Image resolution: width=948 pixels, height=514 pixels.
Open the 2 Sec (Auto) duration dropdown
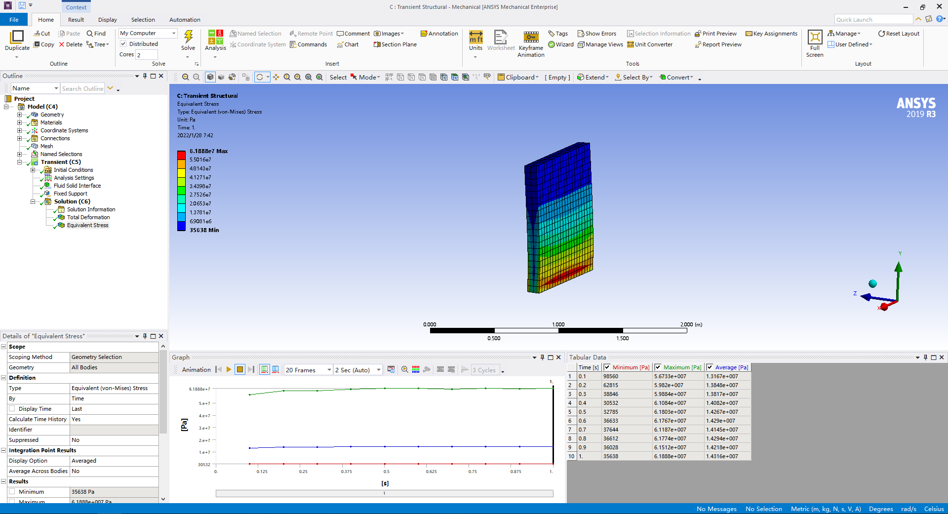(358, 370)
